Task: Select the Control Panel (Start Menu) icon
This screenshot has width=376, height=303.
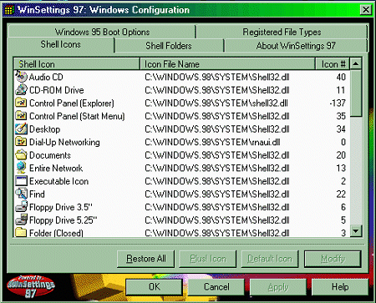Action: click(21, 116)
